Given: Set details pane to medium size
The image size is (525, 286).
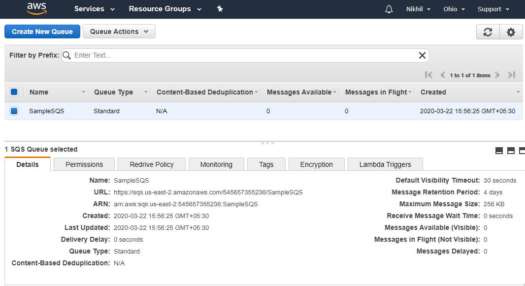Looking at the screenshot, I should 511,151.
